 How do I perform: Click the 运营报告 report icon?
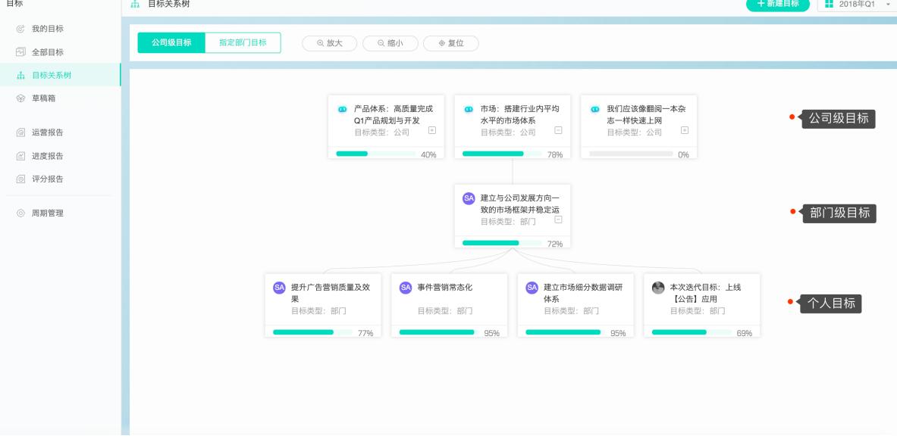pyautogui.click(x=20, y=132)
